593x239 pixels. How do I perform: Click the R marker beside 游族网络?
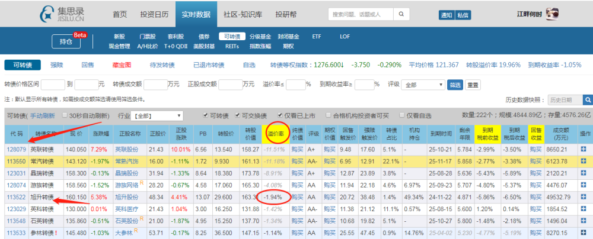pyautogui.click(x=142, y=183)
